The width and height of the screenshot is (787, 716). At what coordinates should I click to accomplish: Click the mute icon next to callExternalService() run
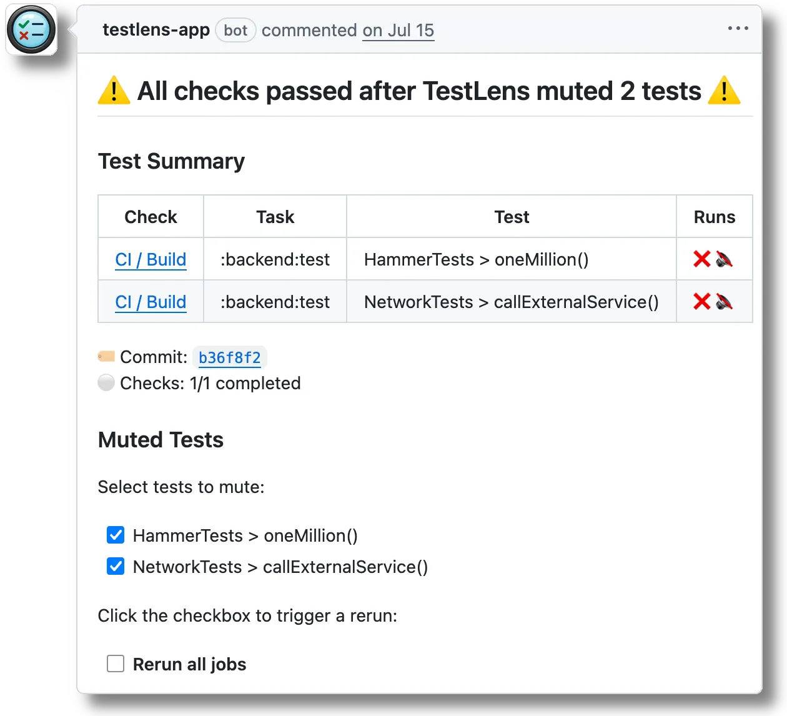[x=723, y=301]
